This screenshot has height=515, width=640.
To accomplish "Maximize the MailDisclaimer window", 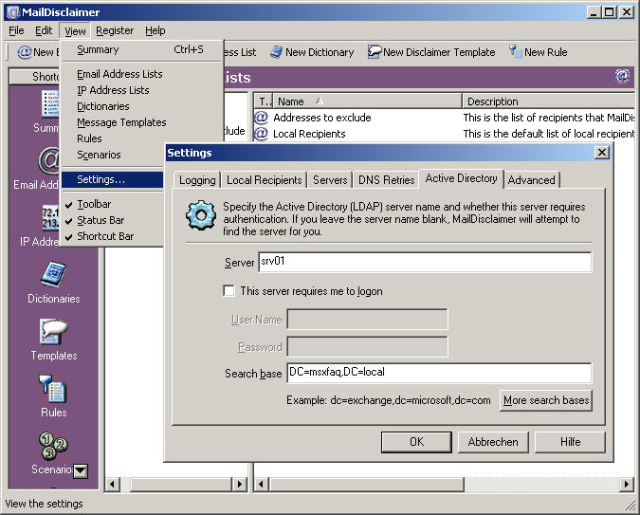I will click(609, 11).
